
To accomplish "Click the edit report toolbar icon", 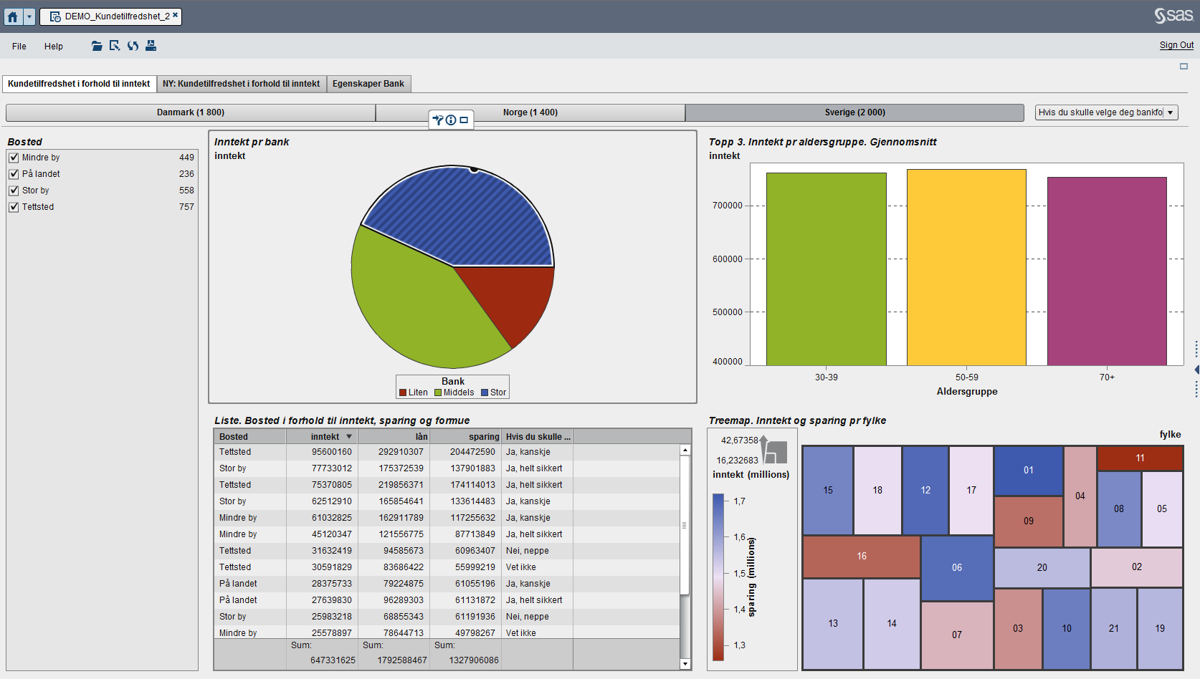I will click(115, 46).
